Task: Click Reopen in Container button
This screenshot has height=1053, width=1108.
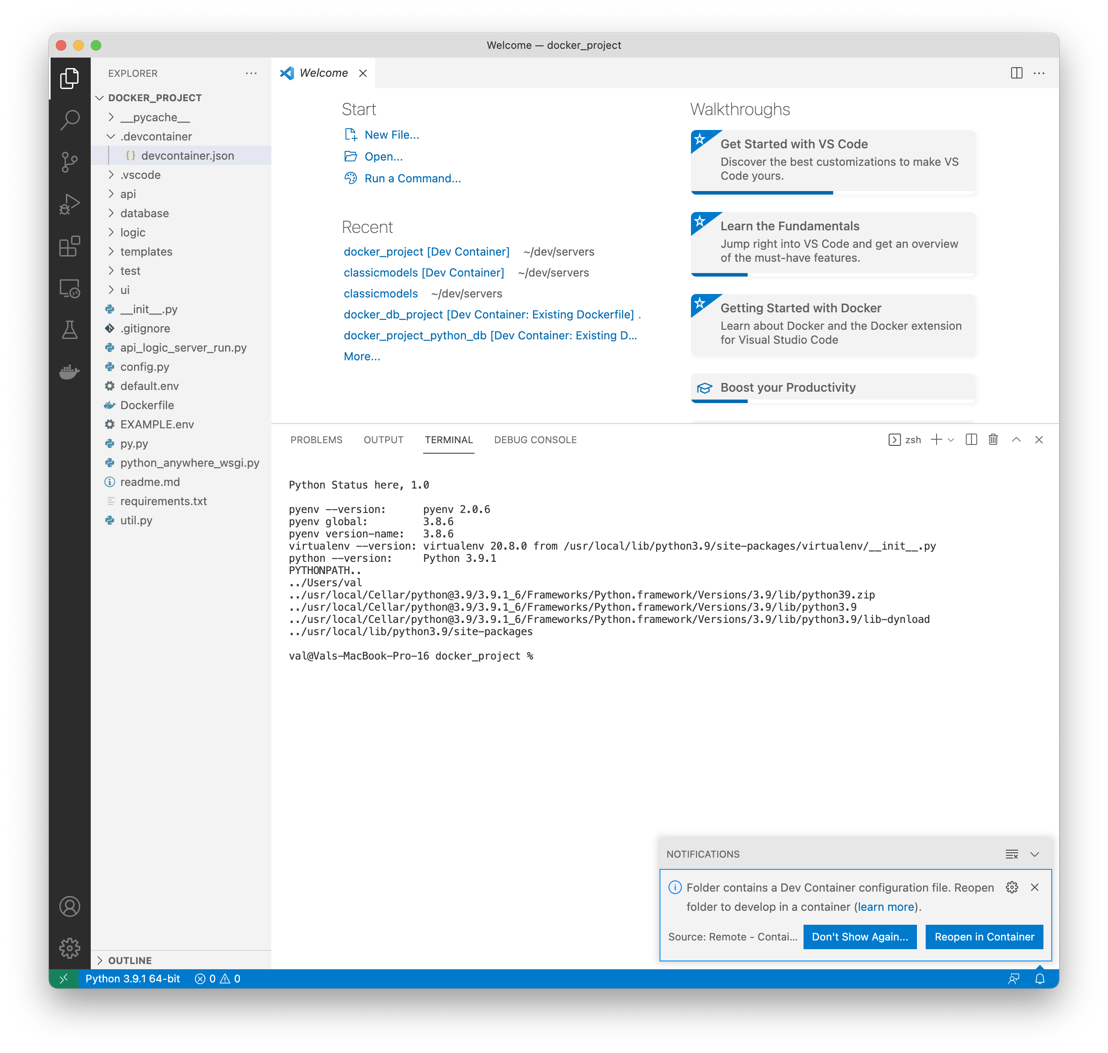Action: 984,936
